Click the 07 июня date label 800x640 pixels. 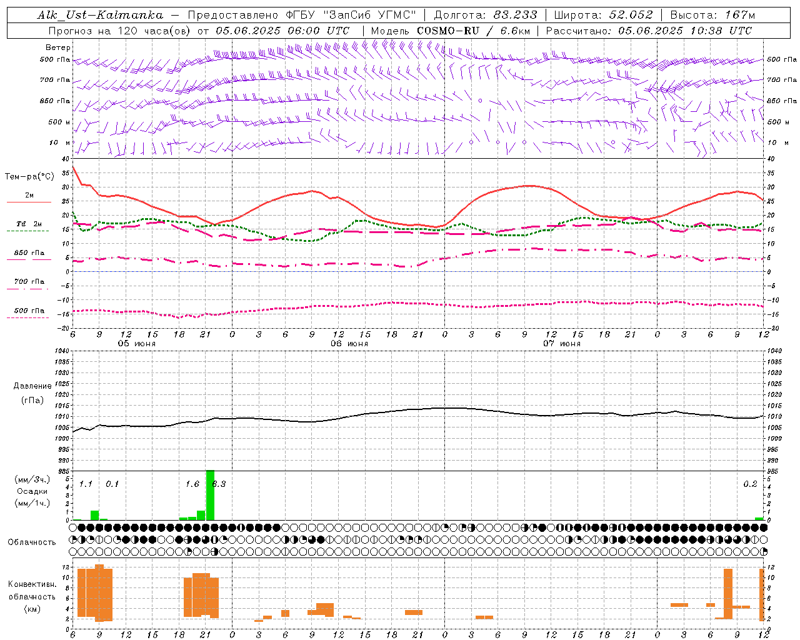(562, 344)
